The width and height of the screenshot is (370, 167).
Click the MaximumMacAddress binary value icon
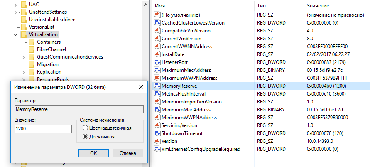[157, 70]
